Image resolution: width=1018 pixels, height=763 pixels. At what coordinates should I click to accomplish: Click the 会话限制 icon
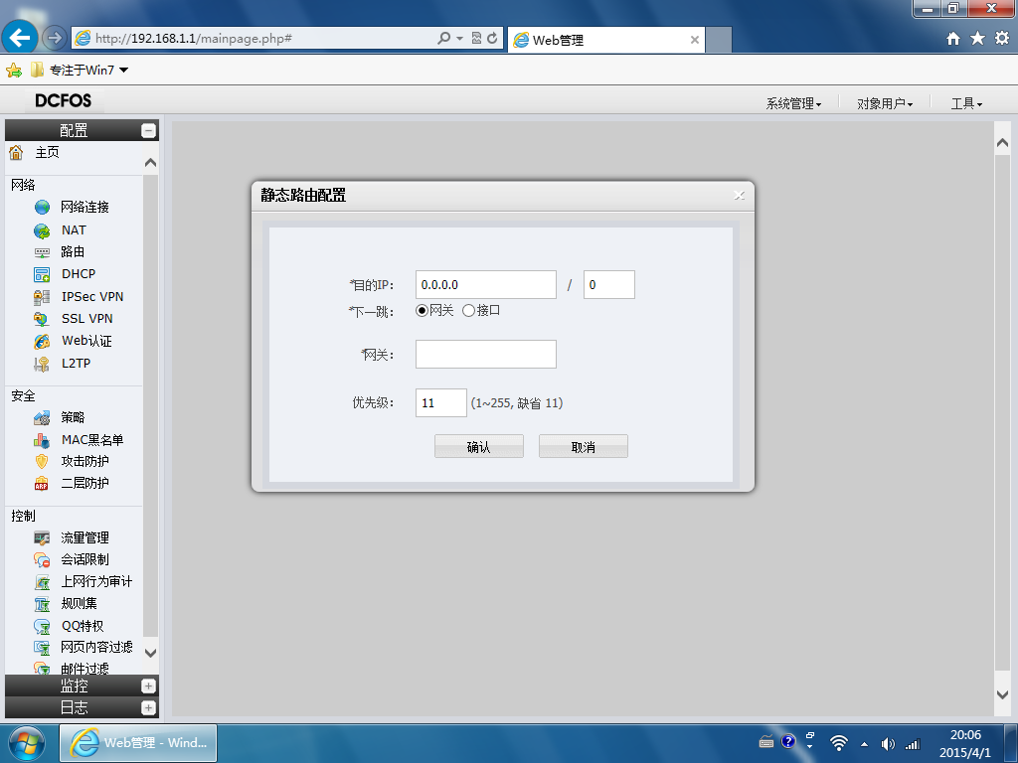[x=42, y=560]
